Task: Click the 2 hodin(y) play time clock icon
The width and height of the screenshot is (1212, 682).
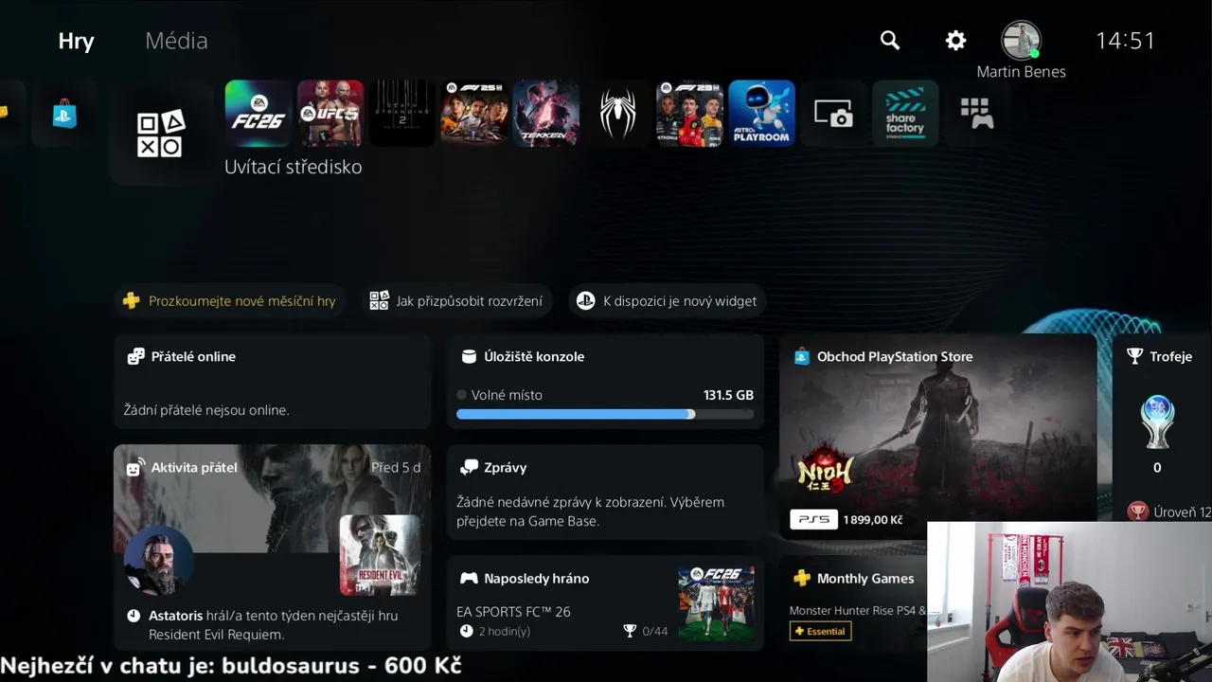Action: tap(466, 631)
